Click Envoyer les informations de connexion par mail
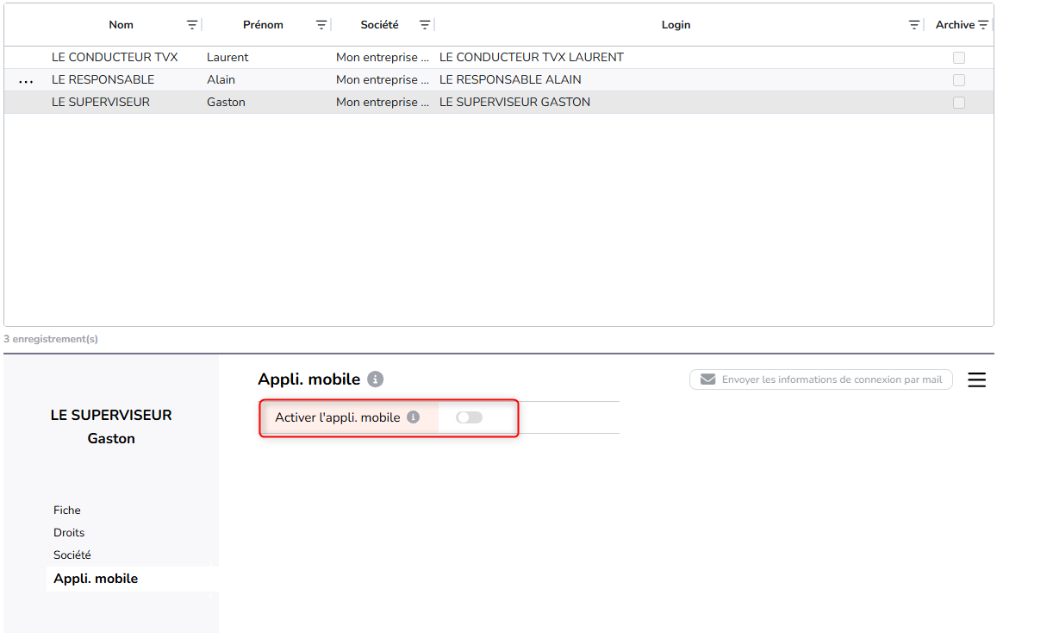Viewport: 1053px width, 633px height. [821, 379]
